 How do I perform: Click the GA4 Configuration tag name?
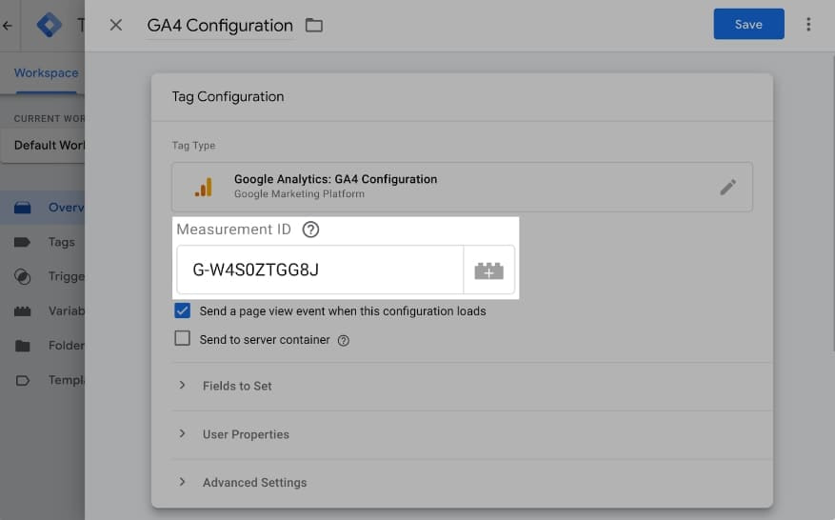[x=220, y=26]
